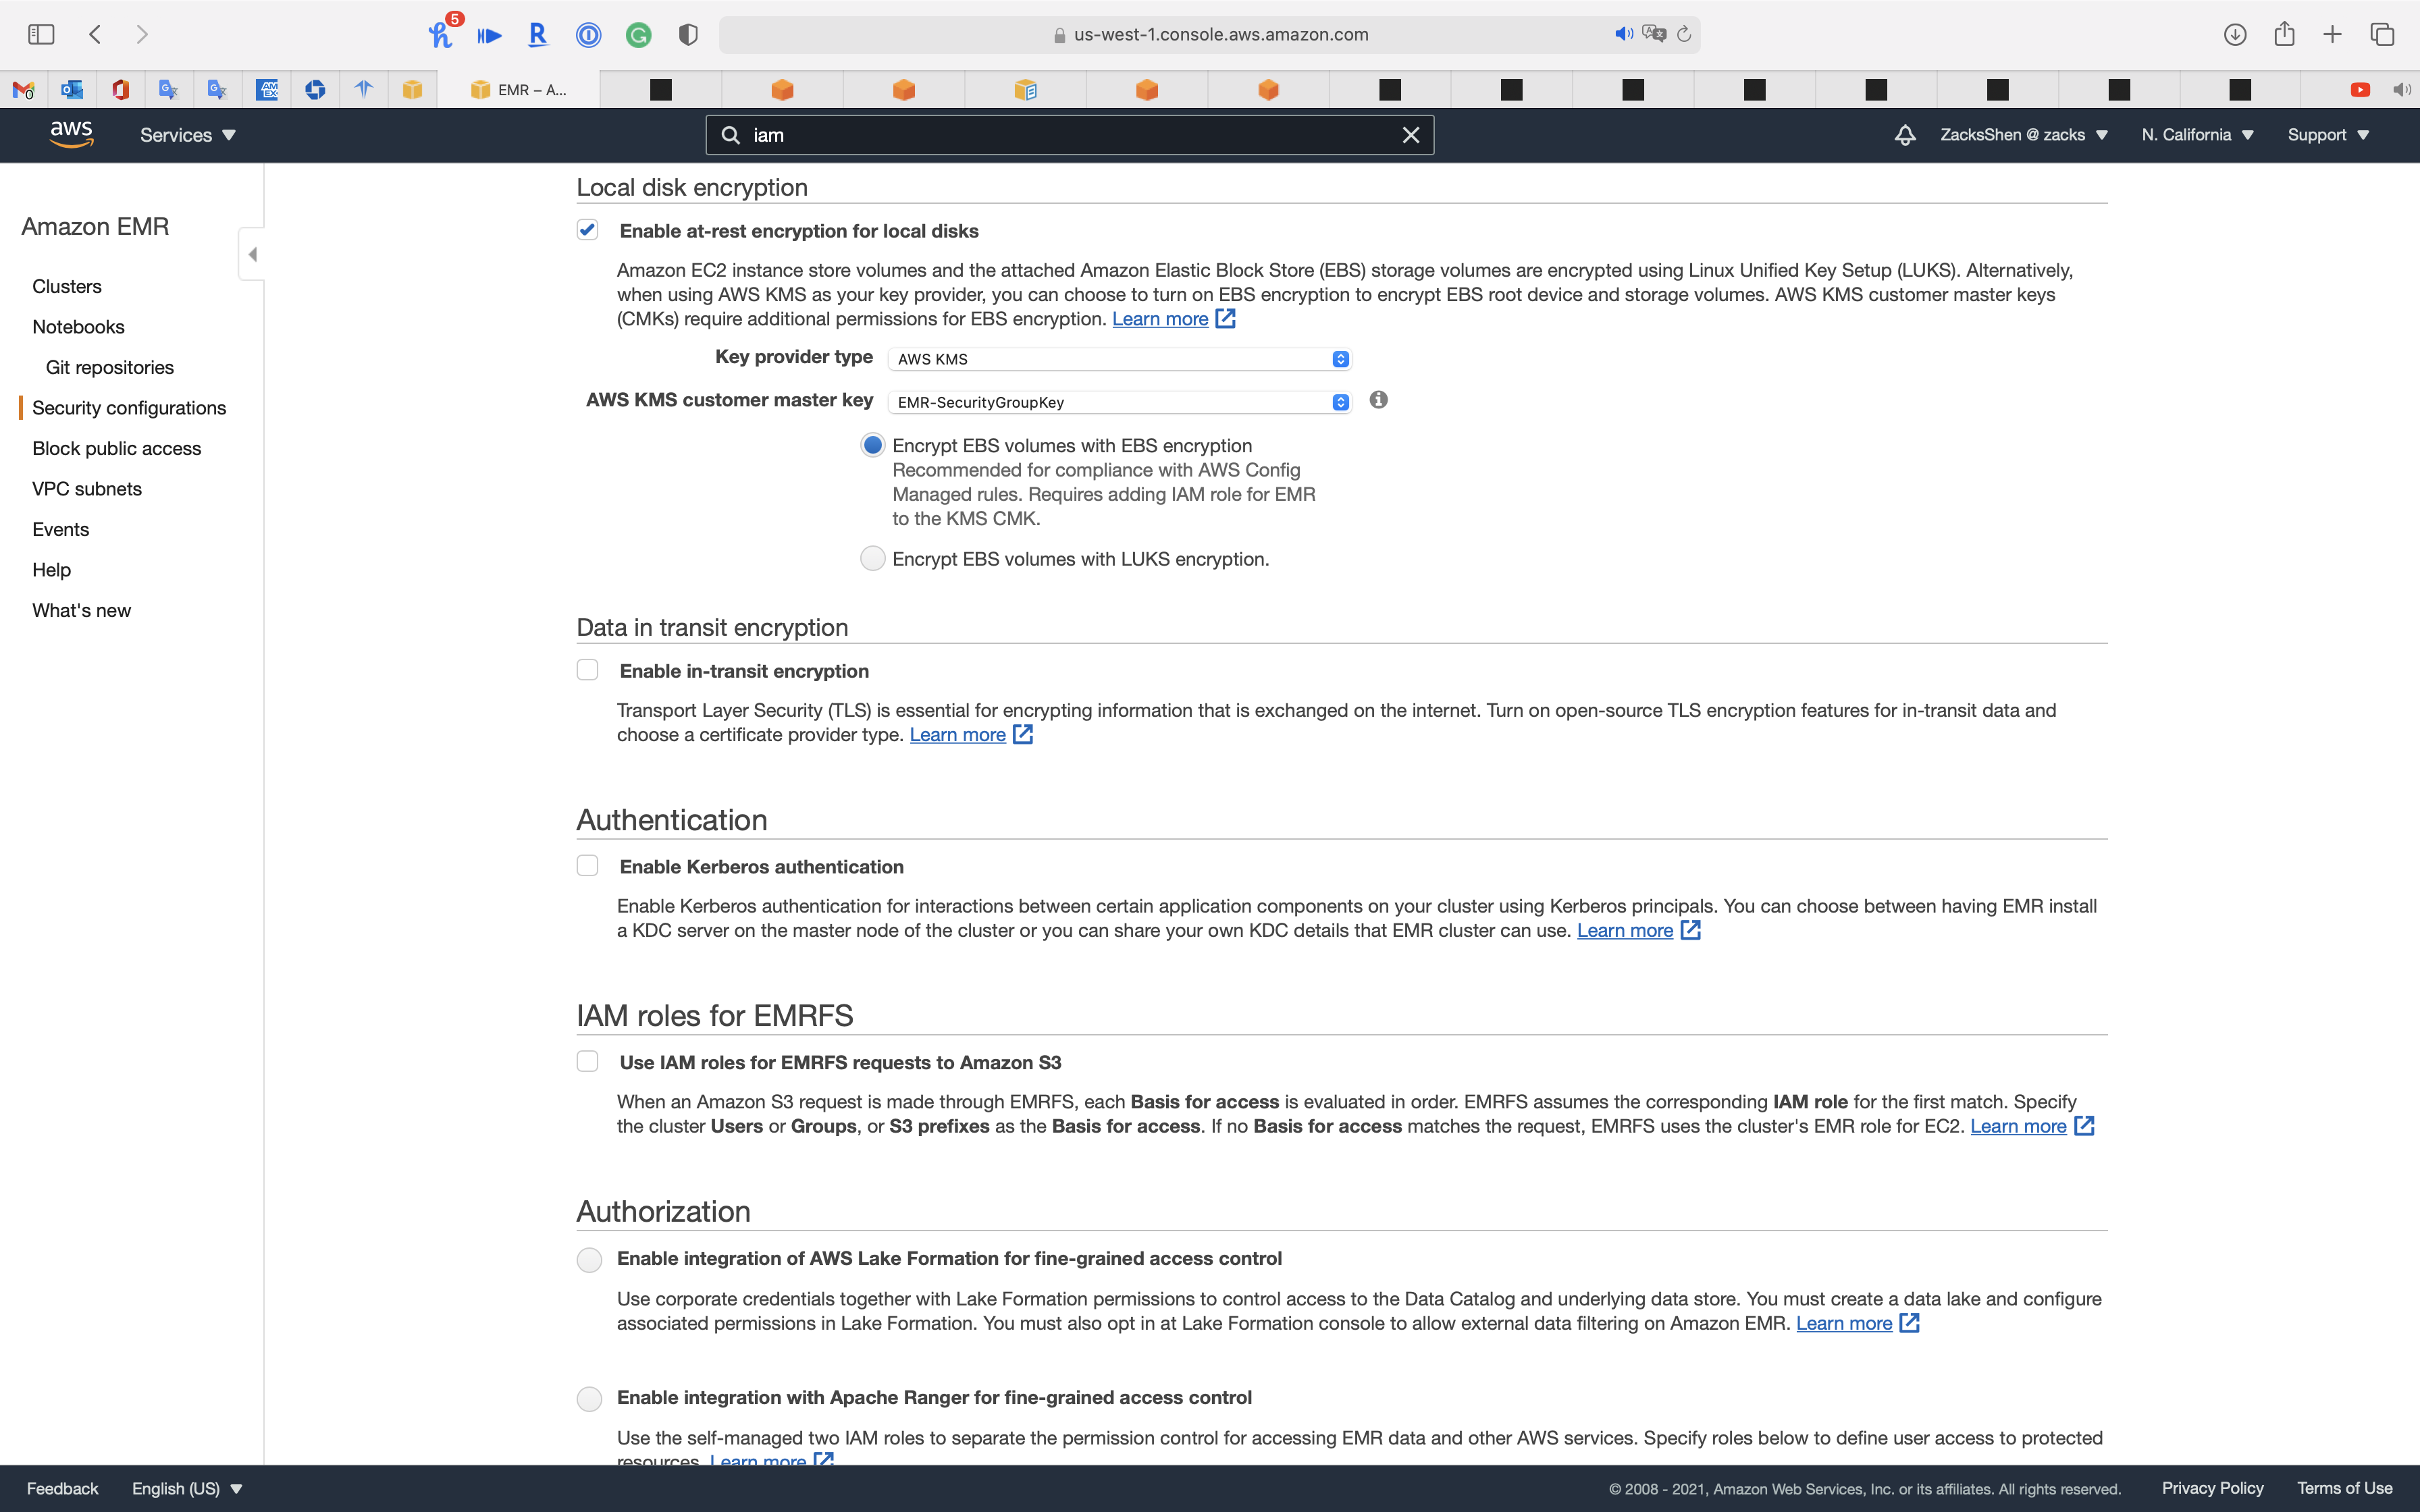Go to Clusters in the sidebar
The height and width of the screenshot is (1512, 2420).
(67, 286)
